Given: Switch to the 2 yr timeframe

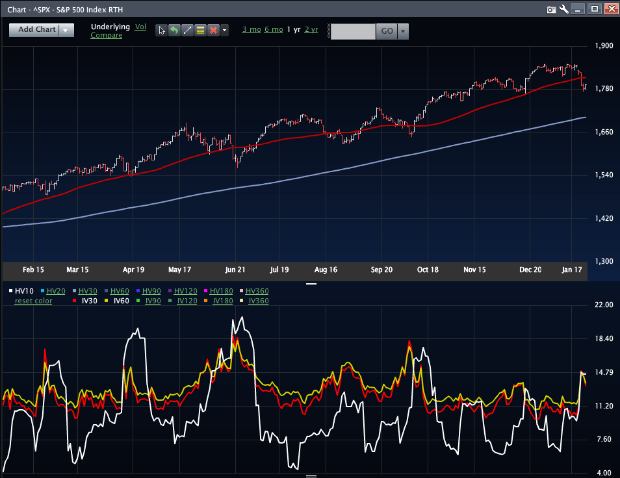Looking at the screenshot, I should click(x=311, y=29).
